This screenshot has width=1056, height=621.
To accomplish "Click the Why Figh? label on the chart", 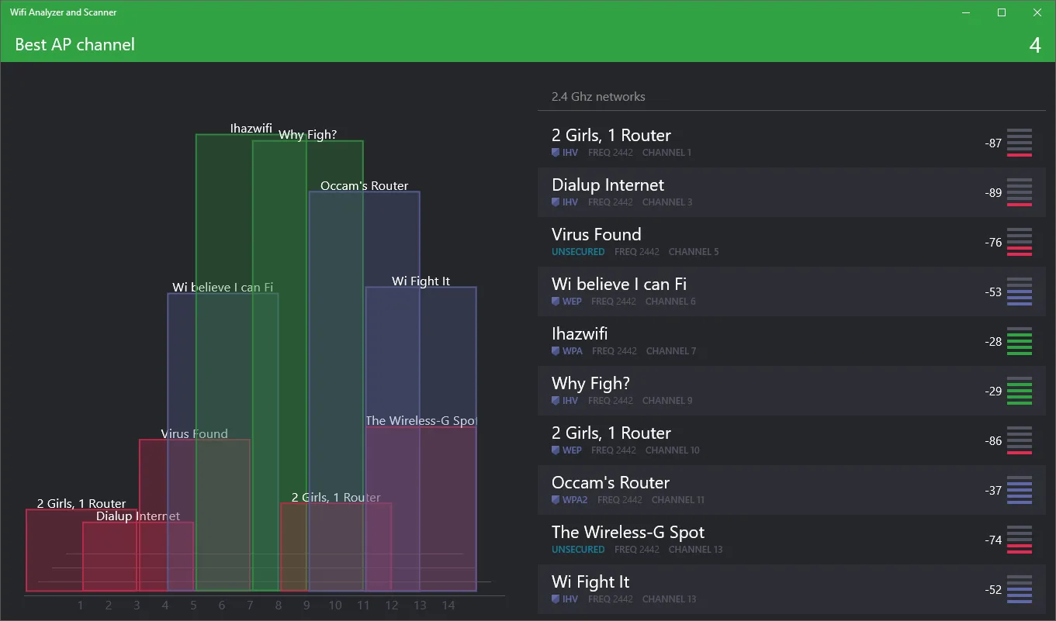I will [x=308, y=134].
